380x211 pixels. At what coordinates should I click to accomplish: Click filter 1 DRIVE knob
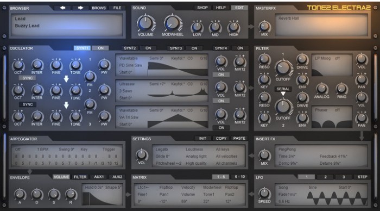302,59
